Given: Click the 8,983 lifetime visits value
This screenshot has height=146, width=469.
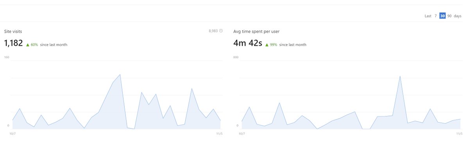Looking at the screenshot, I should (x=213, y=30).
